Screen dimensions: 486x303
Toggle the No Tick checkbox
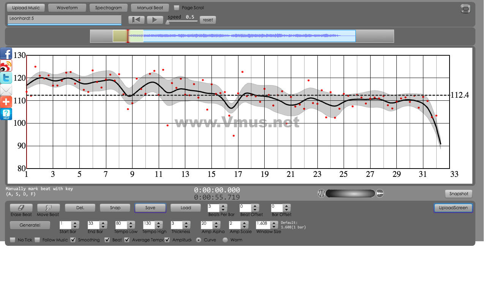point(13,240)
